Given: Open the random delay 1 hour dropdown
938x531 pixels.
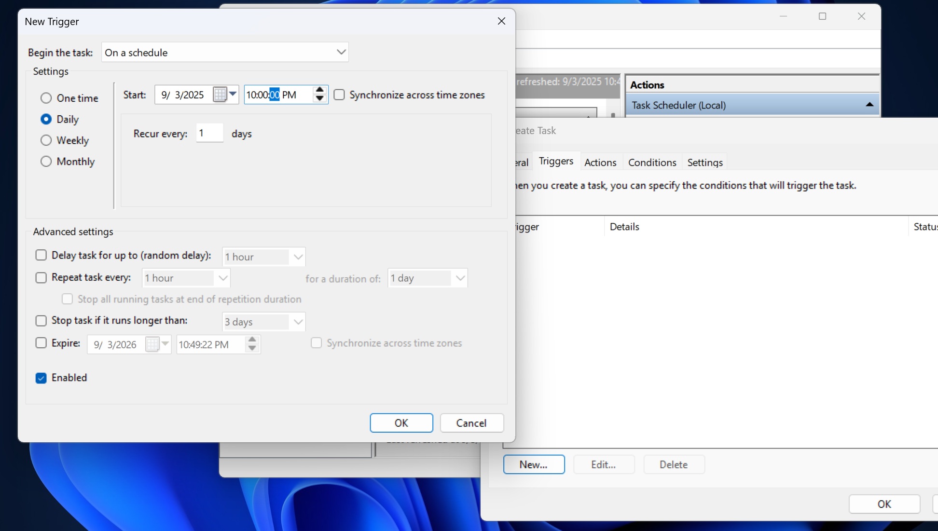Looking at the screenshot, I should tap(298, 257).
